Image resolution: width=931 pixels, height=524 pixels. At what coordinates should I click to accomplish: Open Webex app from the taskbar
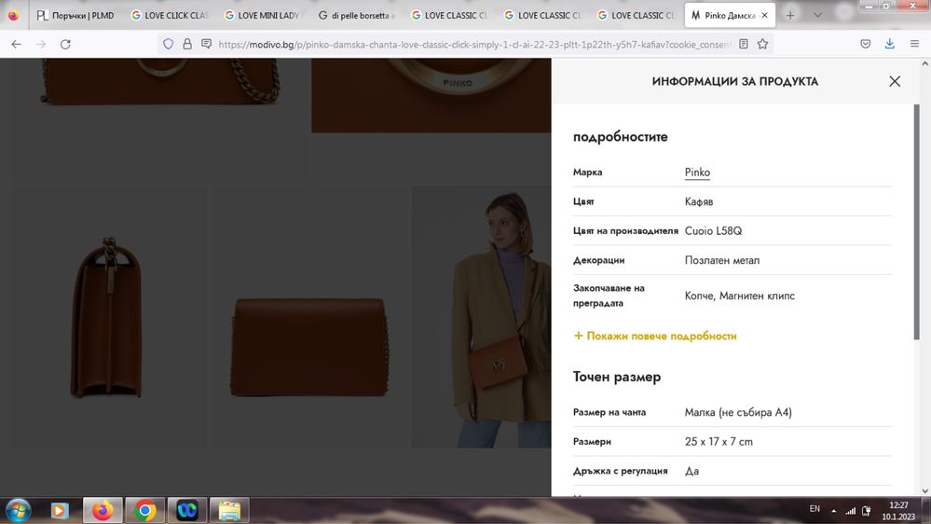click(187, 510)
